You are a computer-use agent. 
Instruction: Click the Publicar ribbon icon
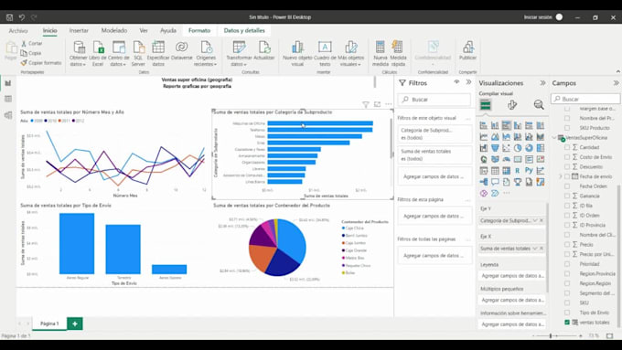(467, 51)
